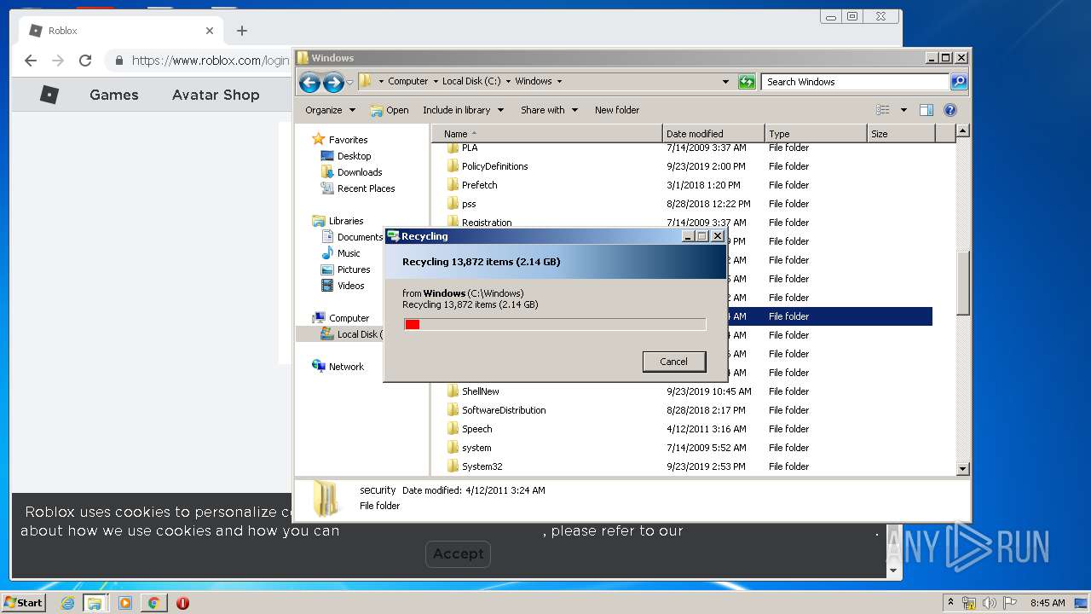Click the Explorer list scroll-up arrow

[x=963, y=130]
